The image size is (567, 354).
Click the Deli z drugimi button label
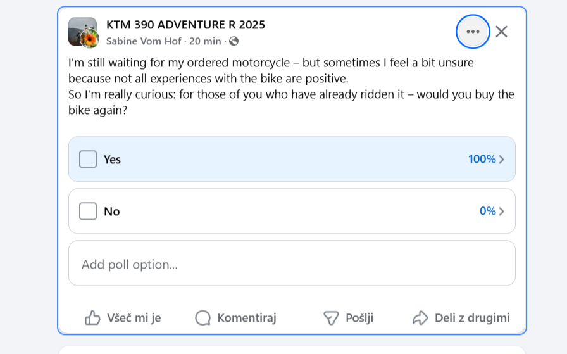472,318
